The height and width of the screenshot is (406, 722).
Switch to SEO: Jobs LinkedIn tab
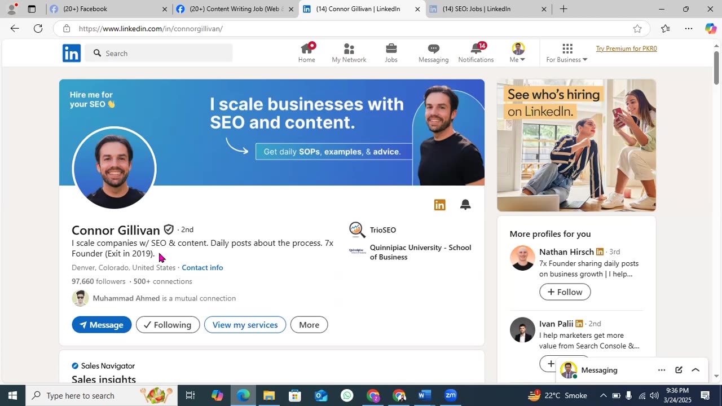point(488,9)
